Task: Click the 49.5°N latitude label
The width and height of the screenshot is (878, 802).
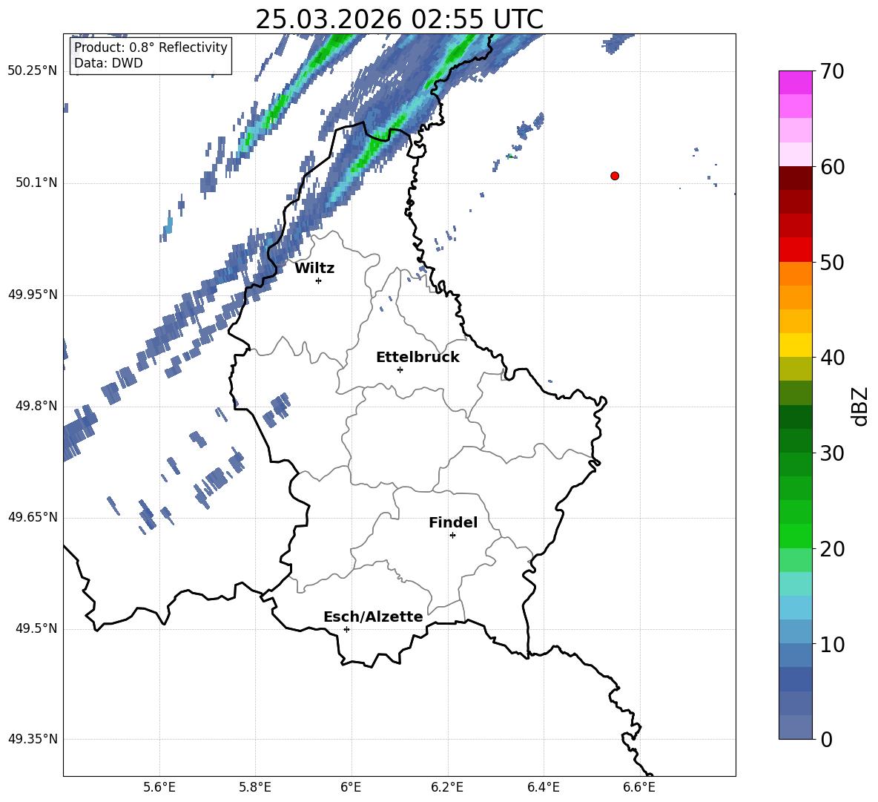Action: (36, 628)
